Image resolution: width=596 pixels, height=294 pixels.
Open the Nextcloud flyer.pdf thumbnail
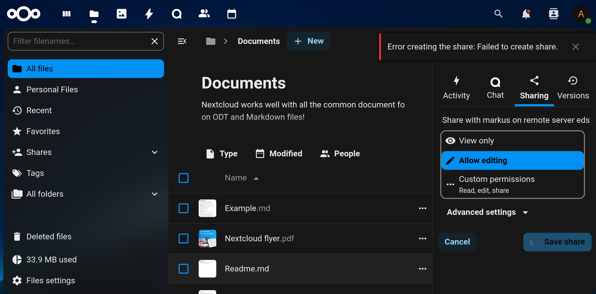[207, 238]
